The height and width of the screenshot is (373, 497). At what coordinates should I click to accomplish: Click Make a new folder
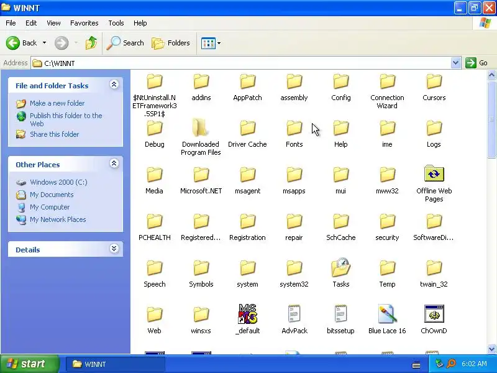[57, 103]
